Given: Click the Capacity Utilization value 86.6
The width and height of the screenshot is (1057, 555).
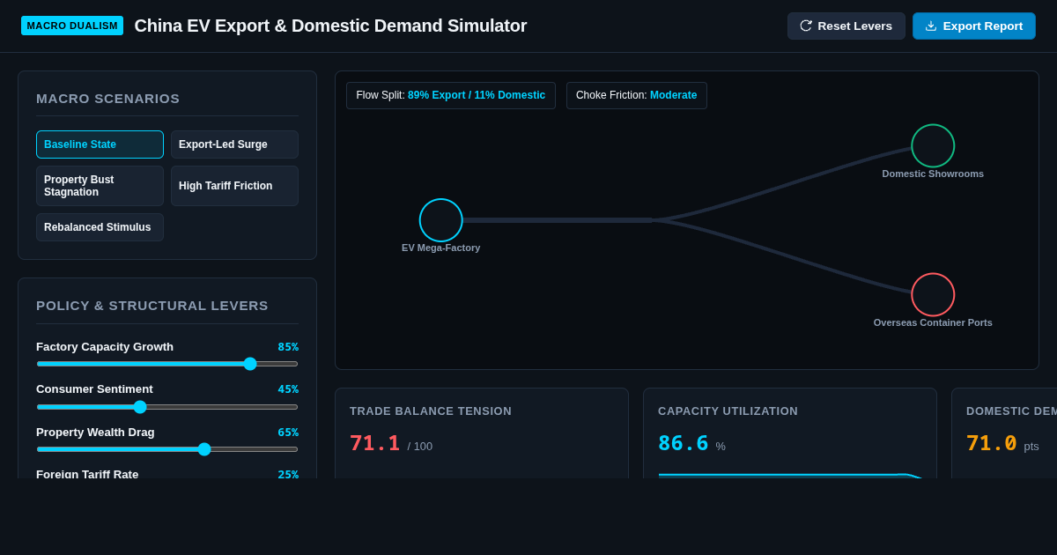Looking at the screenshot, I should (683, 443).
